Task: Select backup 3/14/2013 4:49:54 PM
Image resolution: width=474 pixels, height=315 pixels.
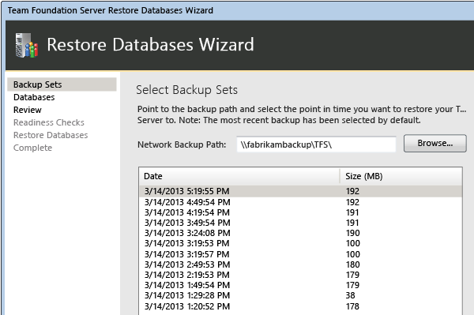Action: tap(300, 202)
